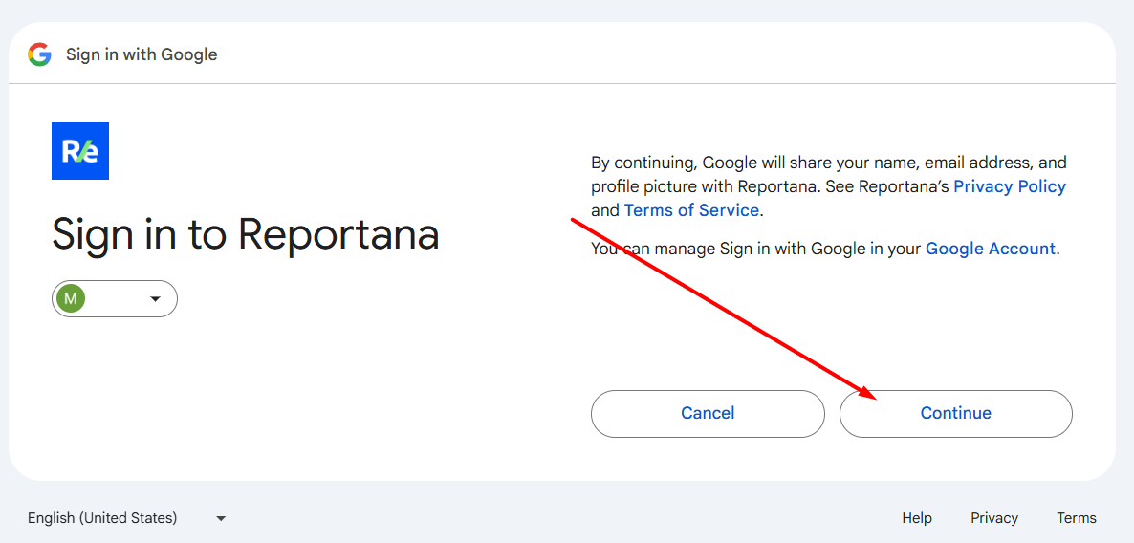Open the Help footer link

click(x=916, y=518)
